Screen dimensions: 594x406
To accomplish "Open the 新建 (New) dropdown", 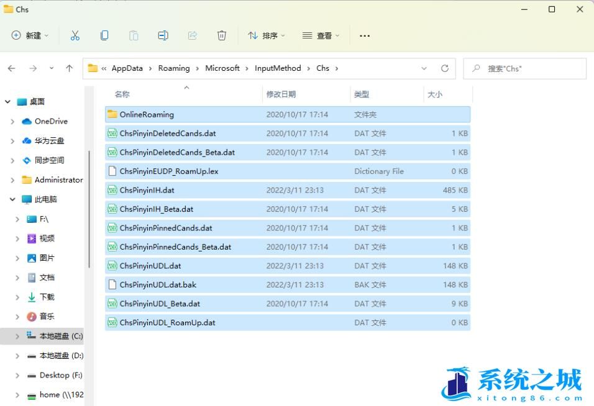I will pos(30,35).
